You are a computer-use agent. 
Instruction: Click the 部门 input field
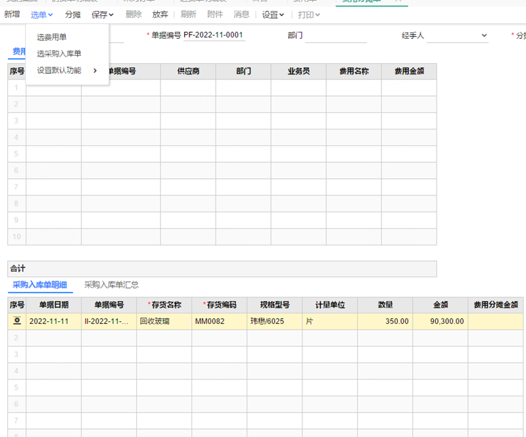pos(335,35)
